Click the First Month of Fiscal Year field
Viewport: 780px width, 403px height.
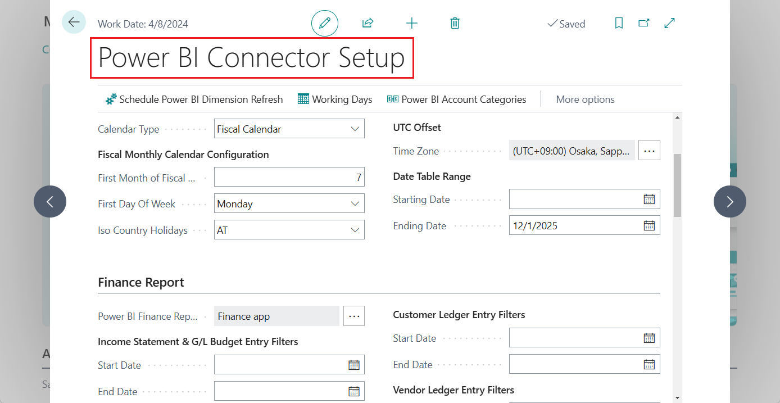[289, 176]
